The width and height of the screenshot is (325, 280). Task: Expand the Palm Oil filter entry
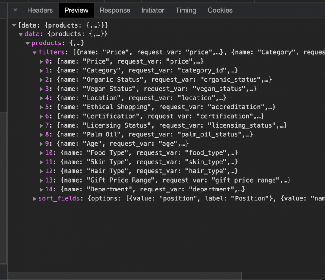click(x=41, y=135)
